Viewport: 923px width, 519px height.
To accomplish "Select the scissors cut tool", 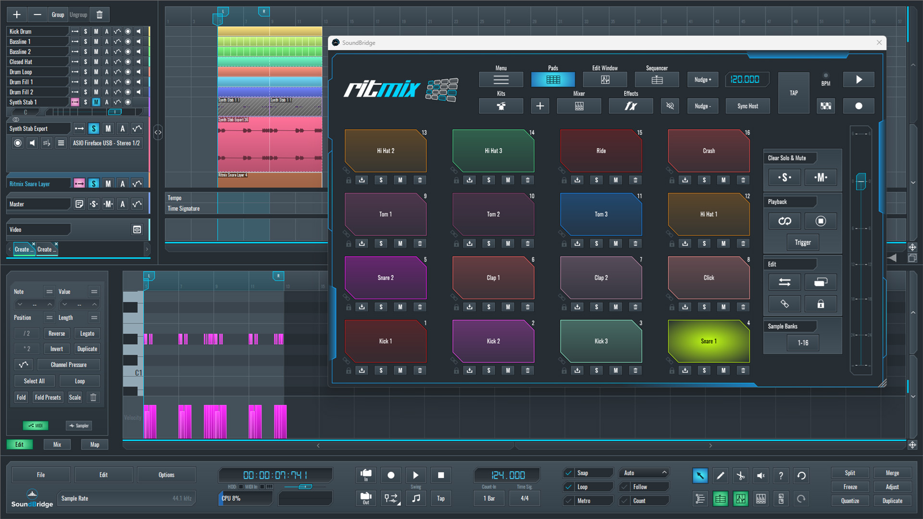I will [x=740, y=476].
